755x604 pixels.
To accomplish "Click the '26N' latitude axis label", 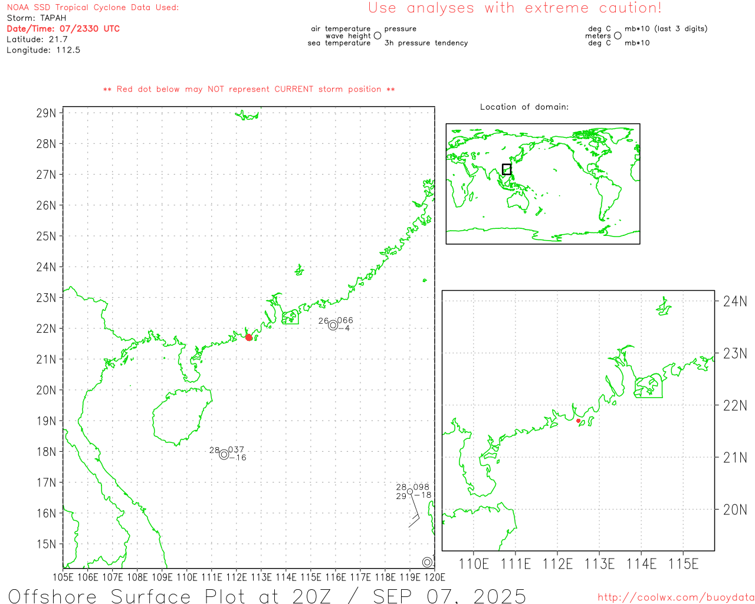I will click(46, 206).
